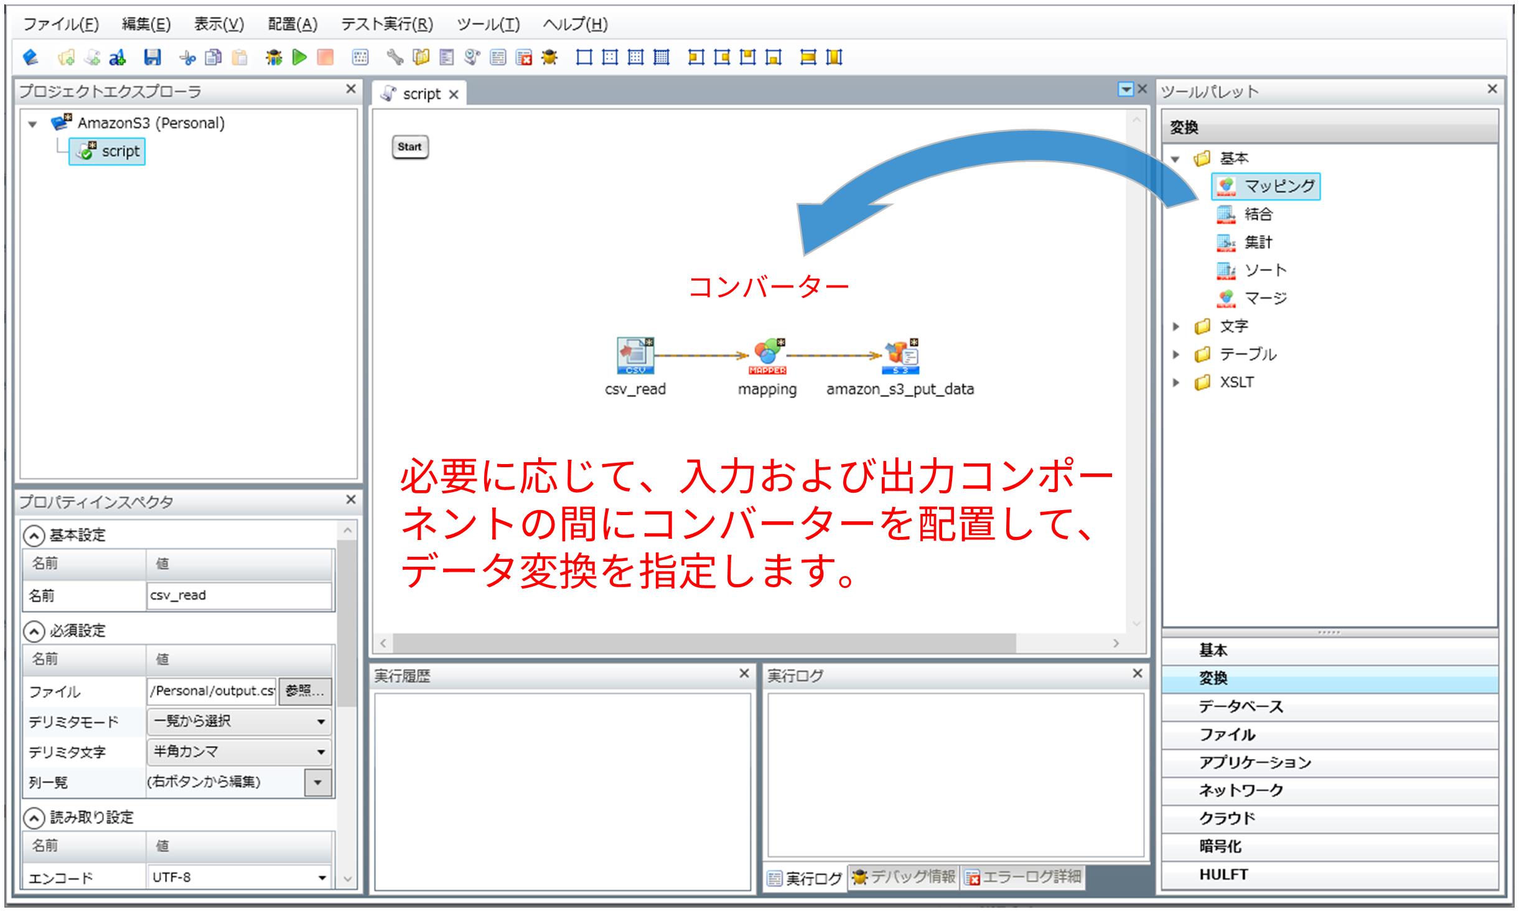Expand the テーブル folder in palette
1519x912 pixels.
point(1176,355)
